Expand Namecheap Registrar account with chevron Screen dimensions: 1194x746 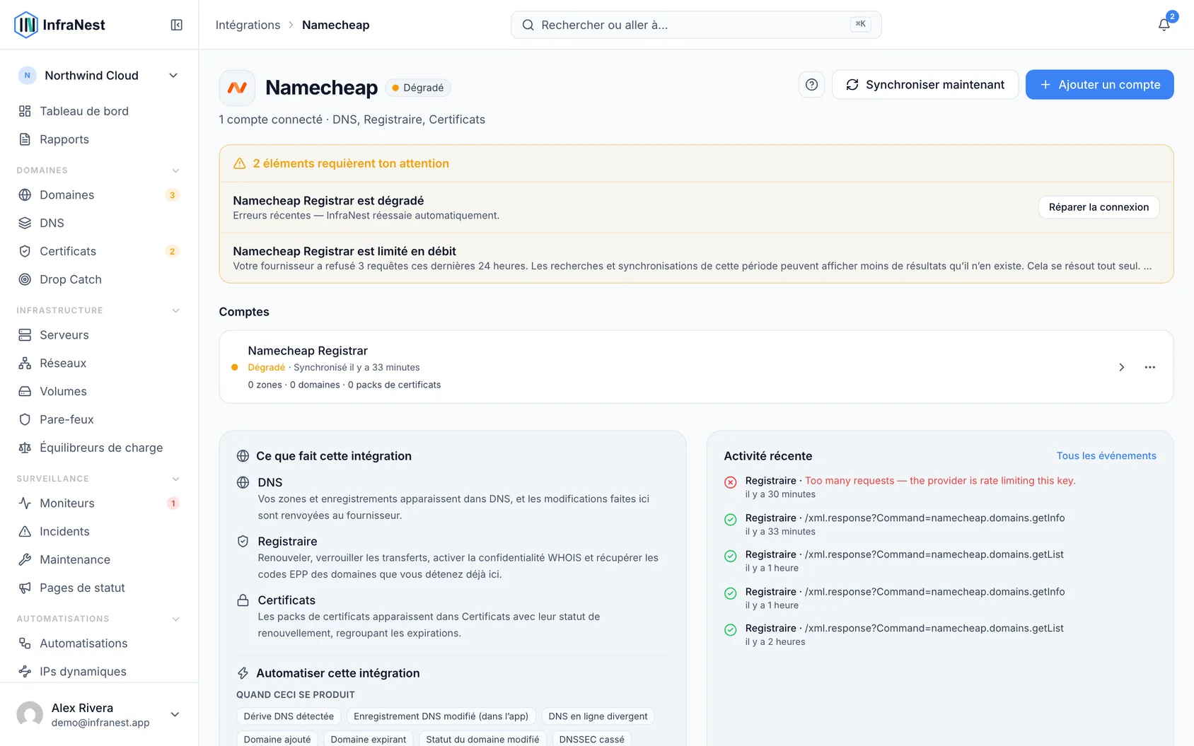[1121, 367]
